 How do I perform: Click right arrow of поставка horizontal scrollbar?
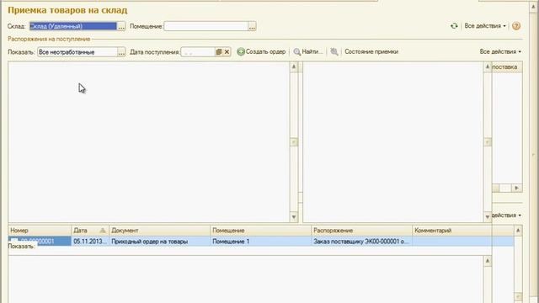[x=516, y=188]
